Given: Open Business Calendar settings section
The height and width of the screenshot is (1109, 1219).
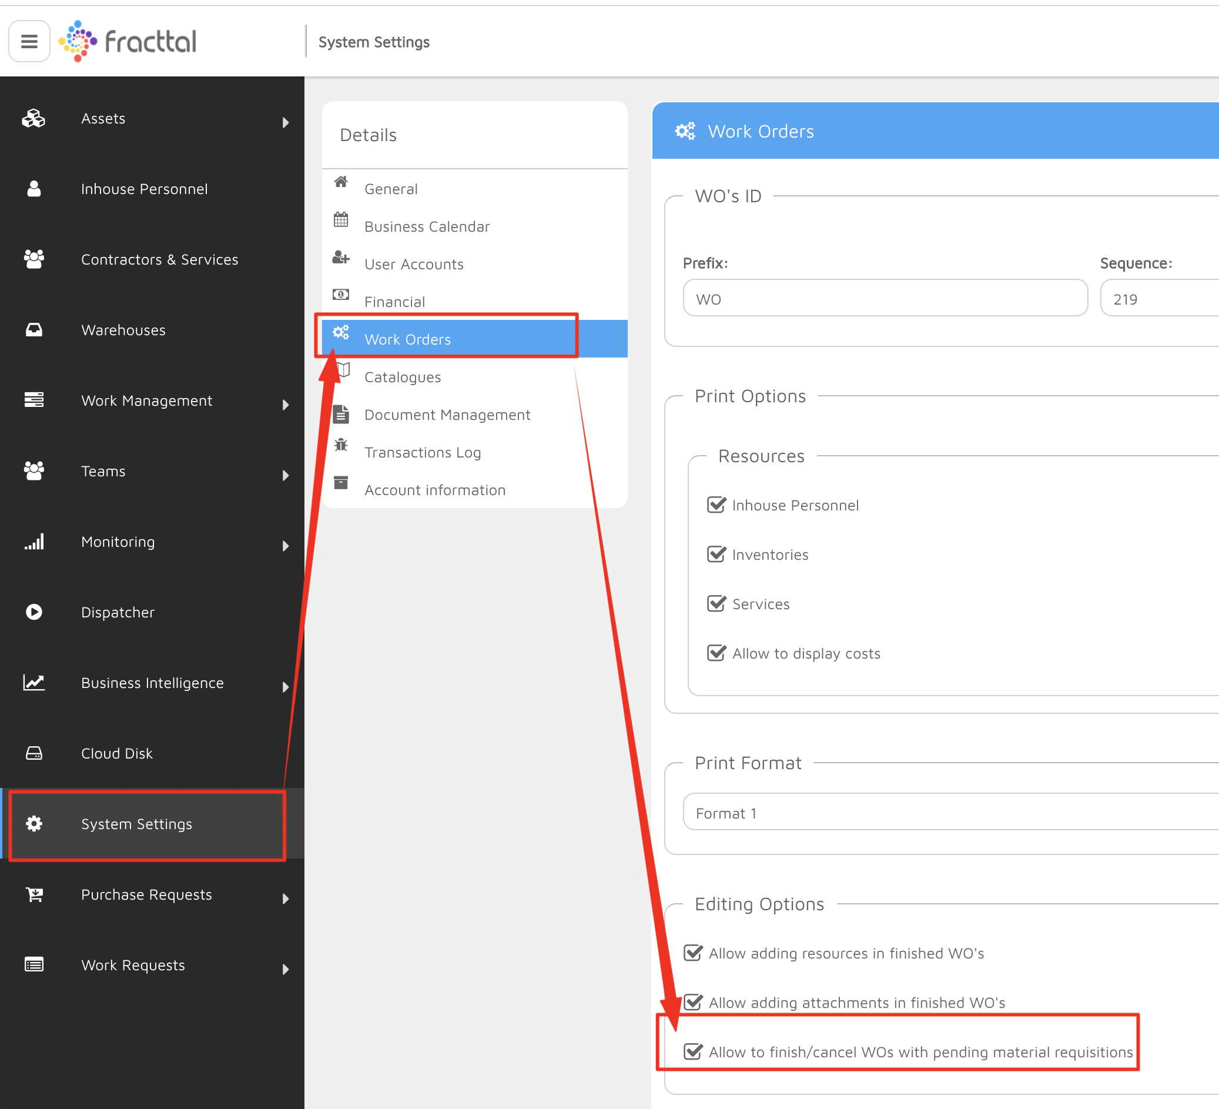Looking at the screenshot, I should pos(475,226).
